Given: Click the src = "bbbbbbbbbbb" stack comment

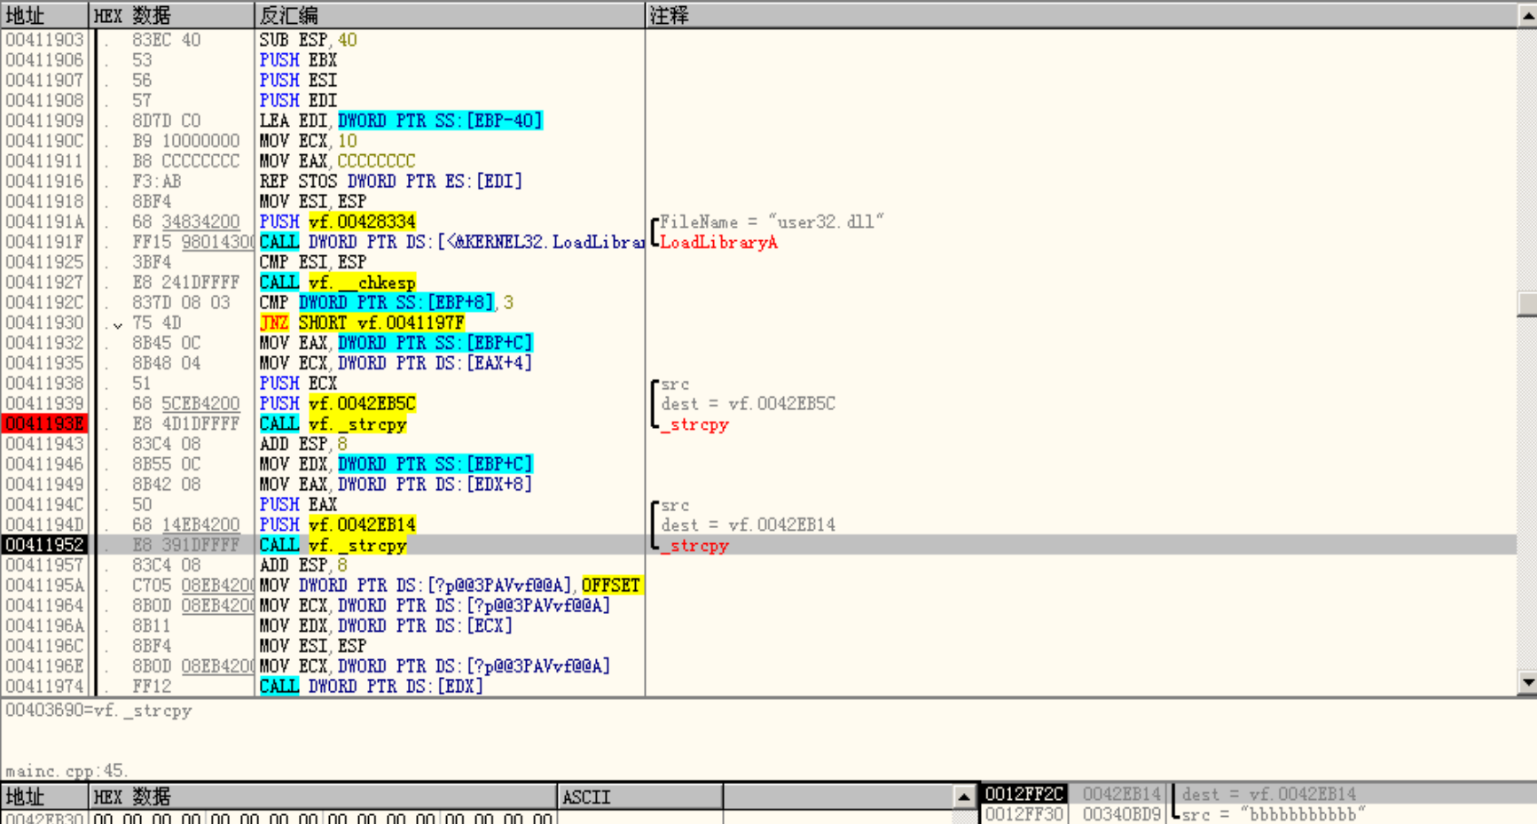Looking at the screenshot, I should coord(1274,813).
